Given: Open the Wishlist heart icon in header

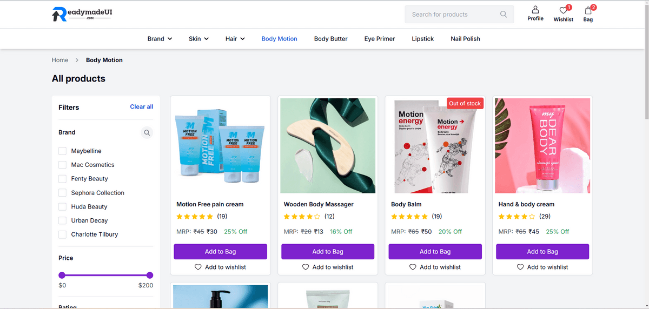Looking at the screenshot, I should pyautogui.click(x=563, y=10).
